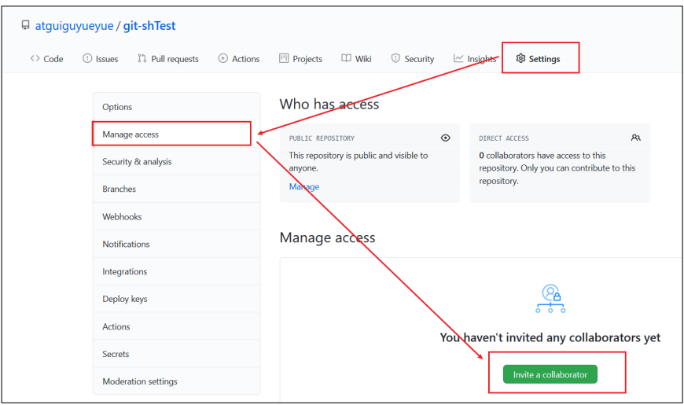Open the Pull requests tab
Screen dimensions: 684x405
168,58
